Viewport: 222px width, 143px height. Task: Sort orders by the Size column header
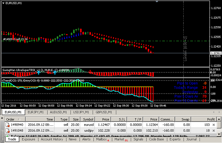click(x=75, y=119)
